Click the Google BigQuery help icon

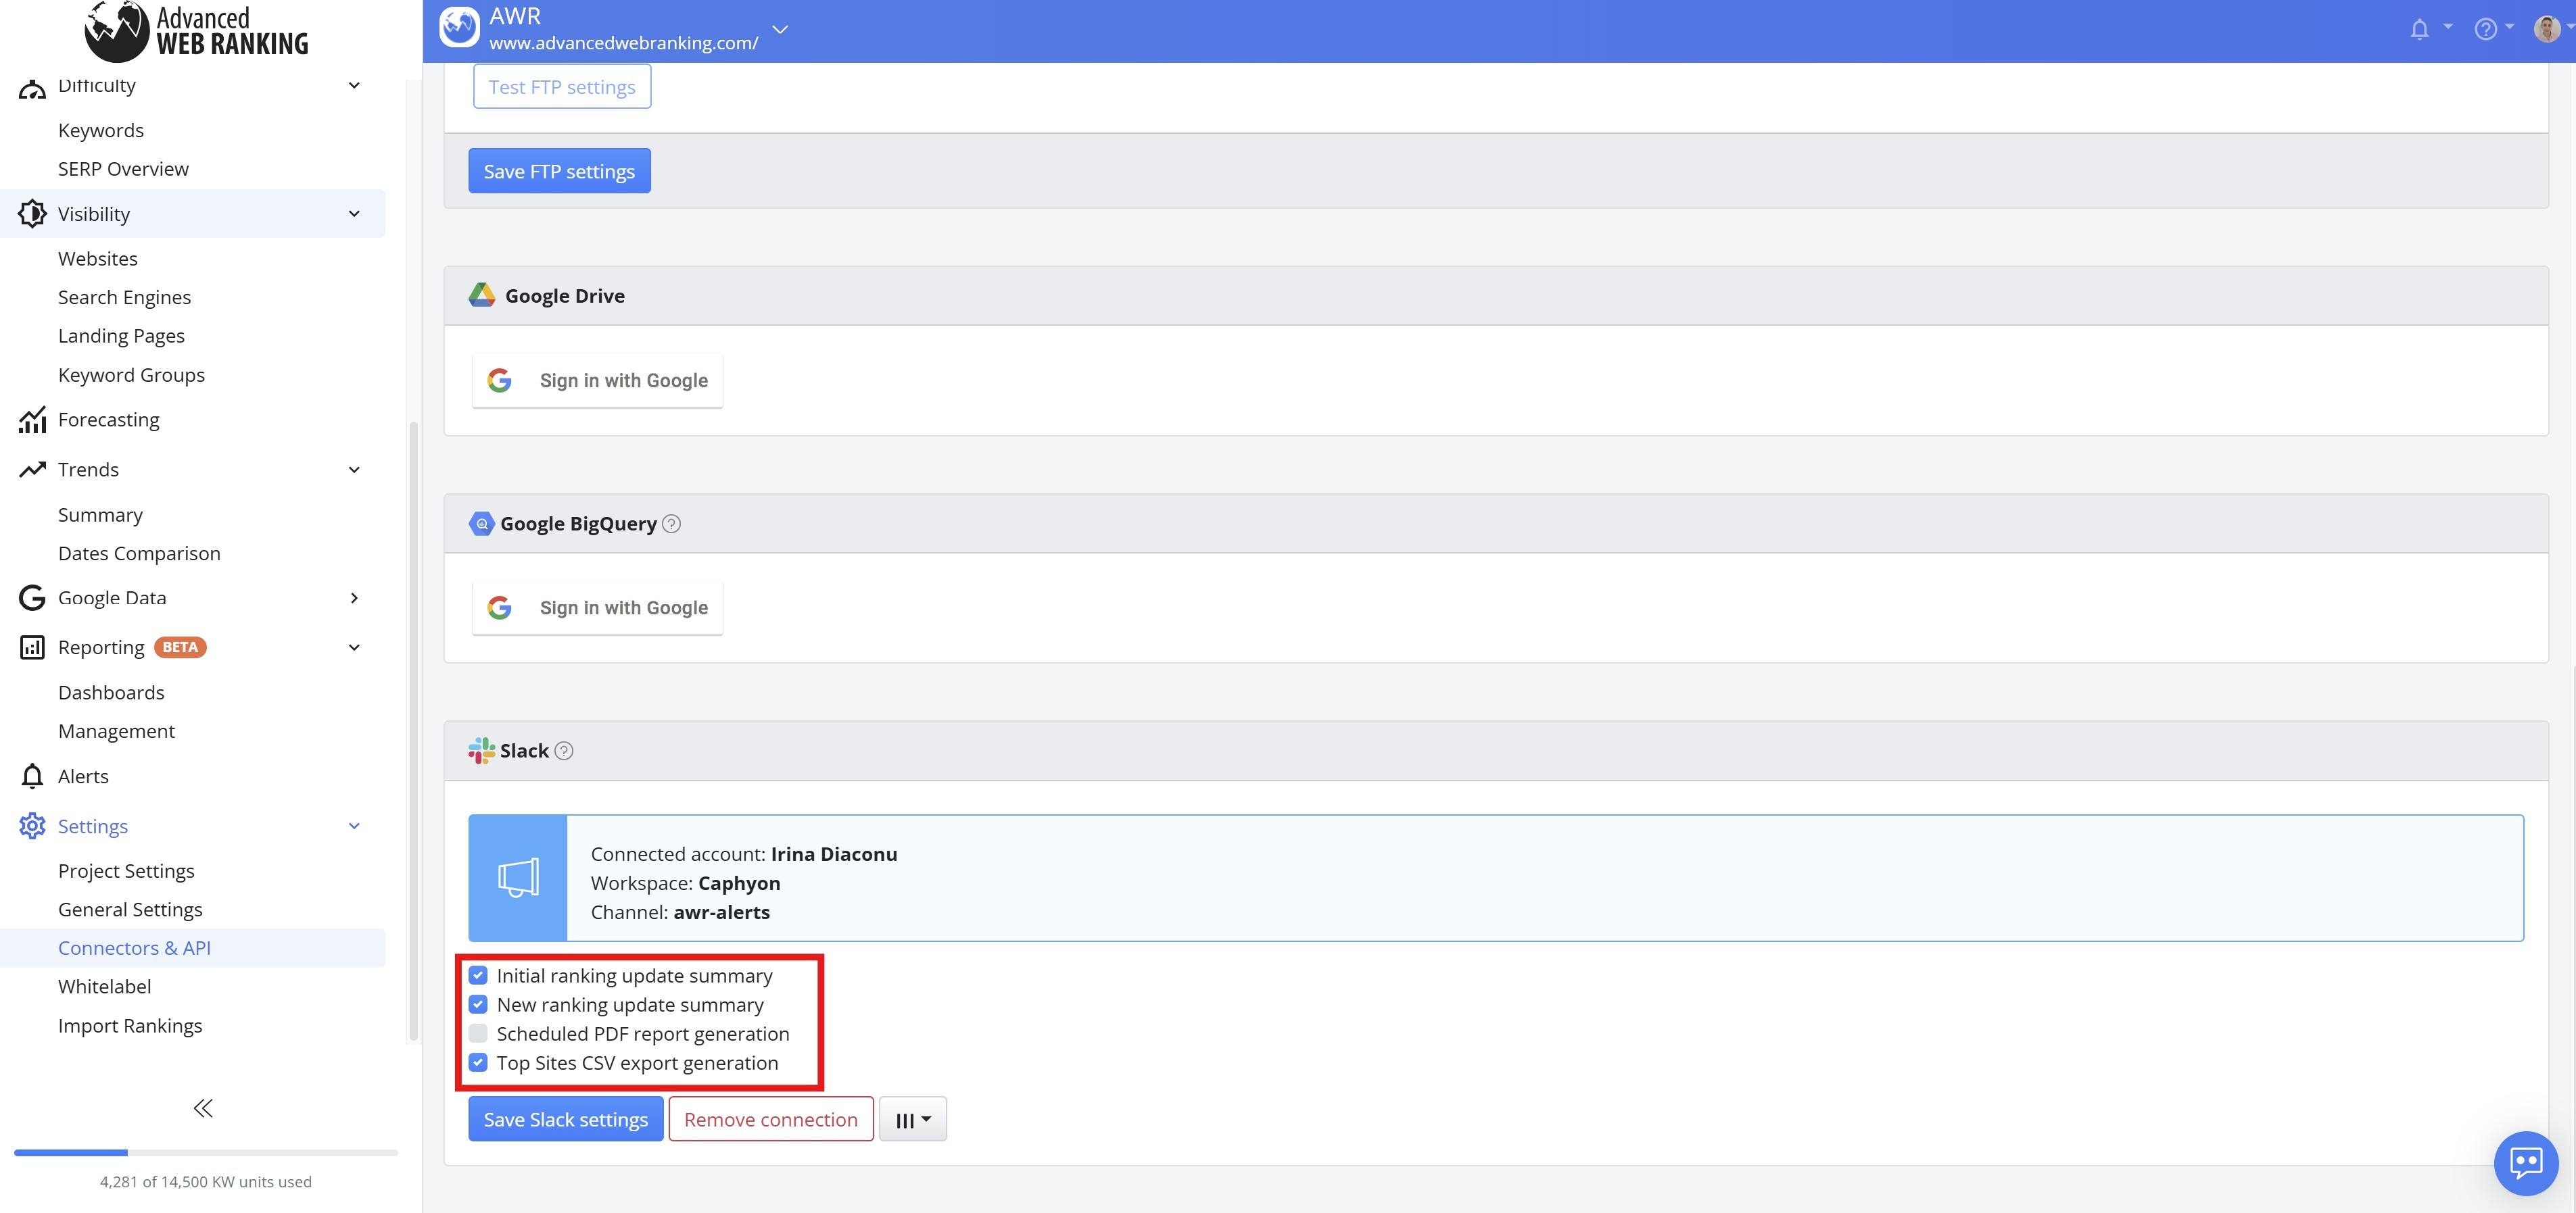(672, 524)
